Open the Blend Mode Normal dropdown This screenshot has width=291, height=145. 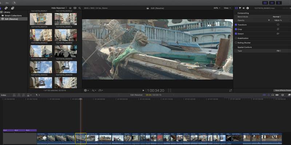coord(277,17)
